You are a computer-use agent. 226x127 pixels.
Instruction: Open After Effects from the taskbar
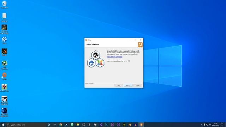click(118, 125)
